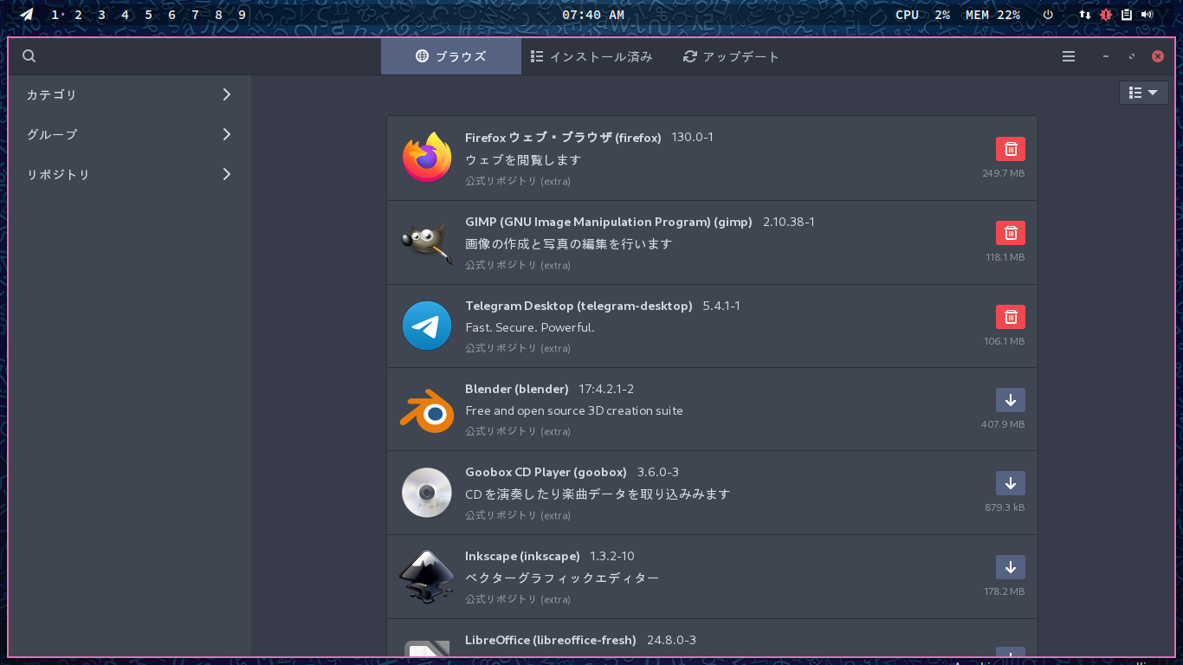Switch to workspace 5
The height and width of the screenshot is (665, 1183).
tap(149, 15)
